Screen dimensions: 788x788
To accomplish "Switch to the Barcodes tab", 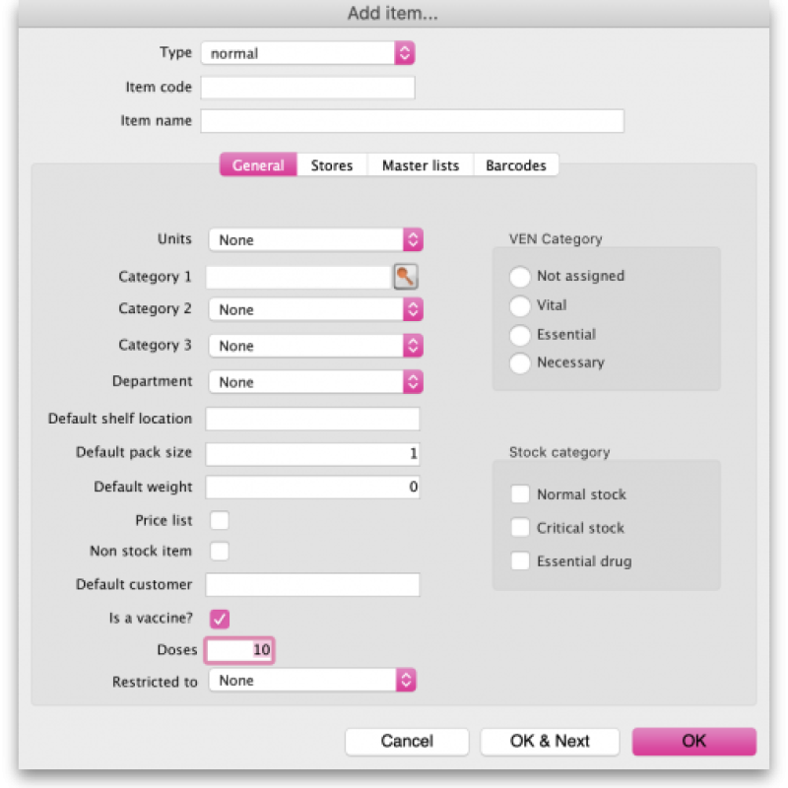I will (x=516, y=165).
